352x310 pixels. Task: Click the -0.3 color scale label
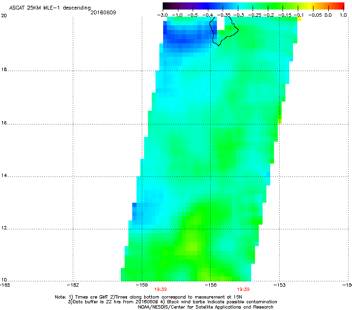click(x=239, y=15)
